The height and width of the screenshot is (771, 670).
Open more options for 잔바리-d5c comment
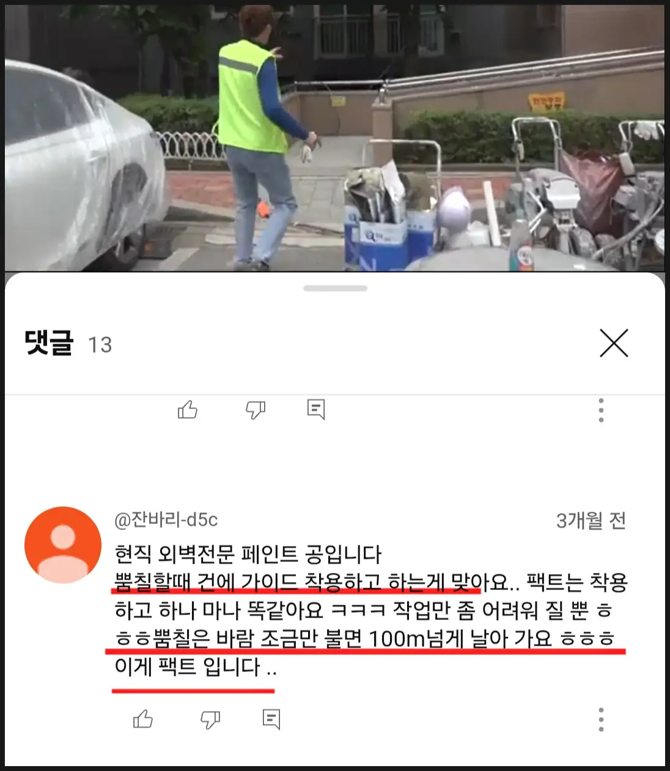(x=602, y=720)
